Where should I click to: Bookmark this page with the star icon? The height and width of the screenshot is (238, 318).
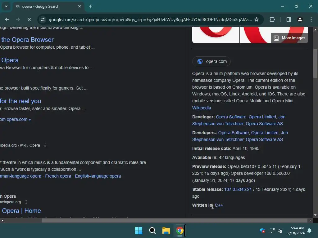click(257, 20)
